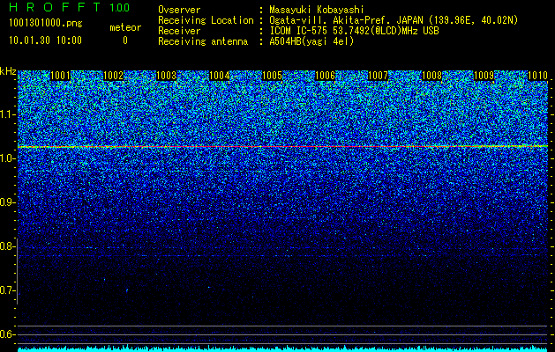
Task: Click the red carrier signal line
Action: (x=283, y=146)
